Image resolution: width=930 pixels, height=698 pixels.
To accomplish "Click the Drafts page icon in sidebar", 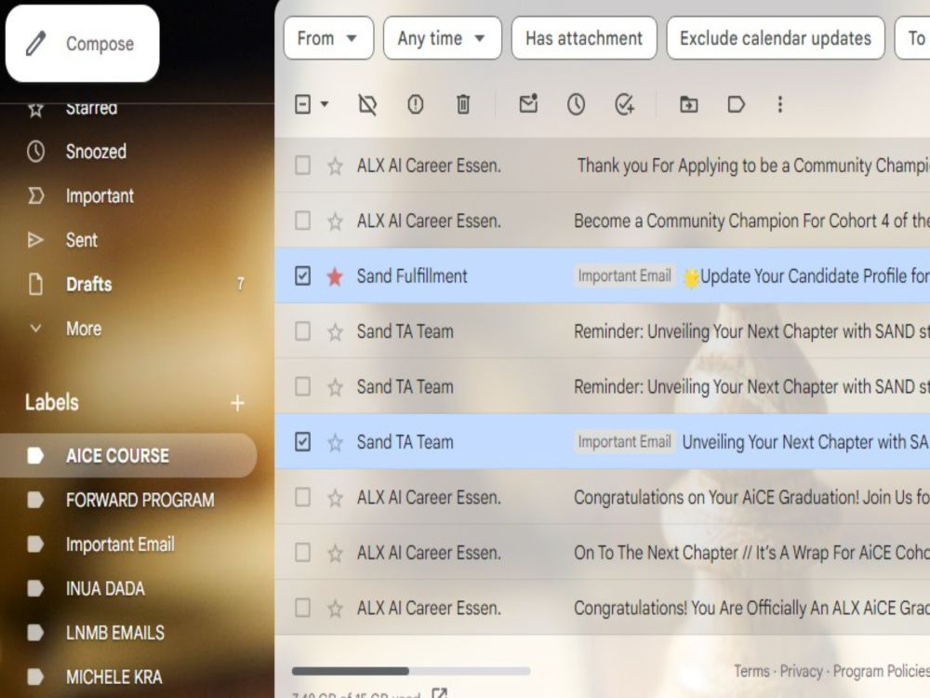I will point(35,284).
